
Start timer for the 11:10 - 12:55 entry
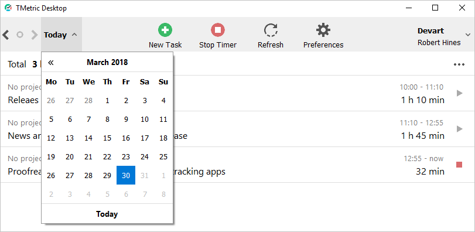click(460, 129)
